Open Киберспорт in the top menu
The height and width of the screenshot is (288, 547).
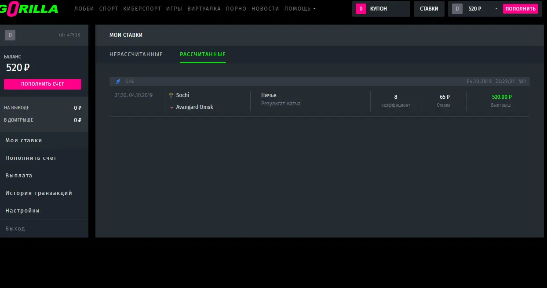[x=142, y=9]
